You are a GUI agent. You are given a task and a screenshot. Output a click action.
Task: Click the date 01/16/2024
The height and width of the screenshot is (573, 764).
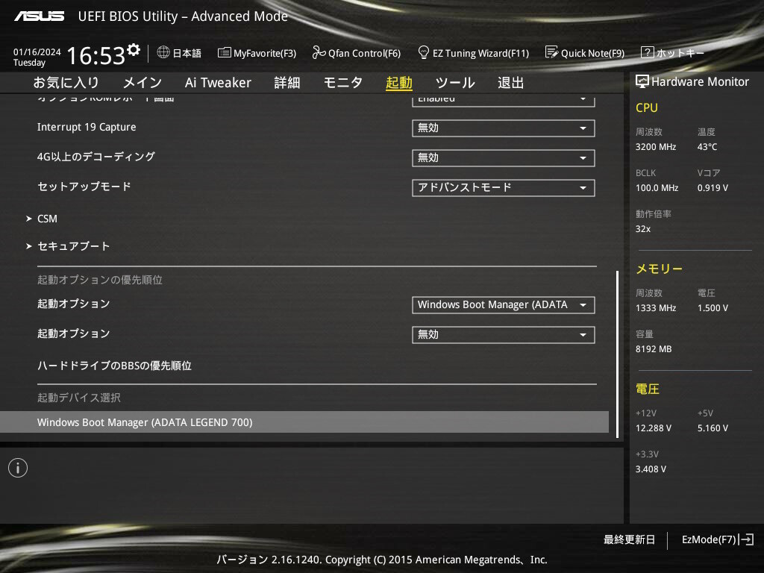point(37,51)
